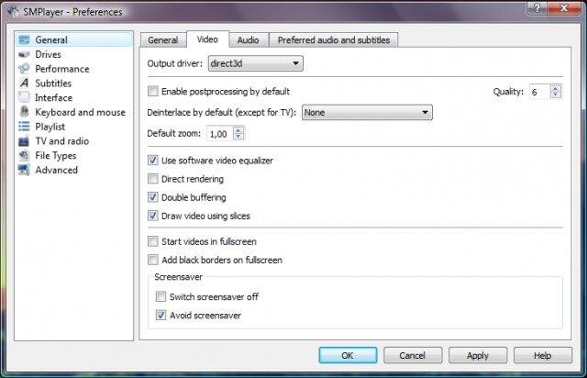Screen dimensions: 587x378
Task: Uncheck Avoid screensaver option
Action: click(x=161, y=315)
